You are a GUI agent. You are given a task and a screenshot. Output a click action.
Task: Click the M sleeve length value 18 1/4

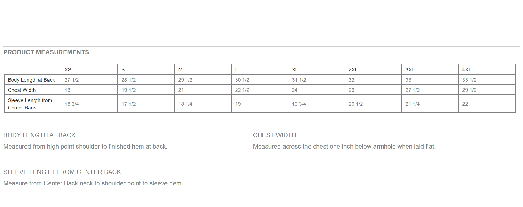coord(185,104)
